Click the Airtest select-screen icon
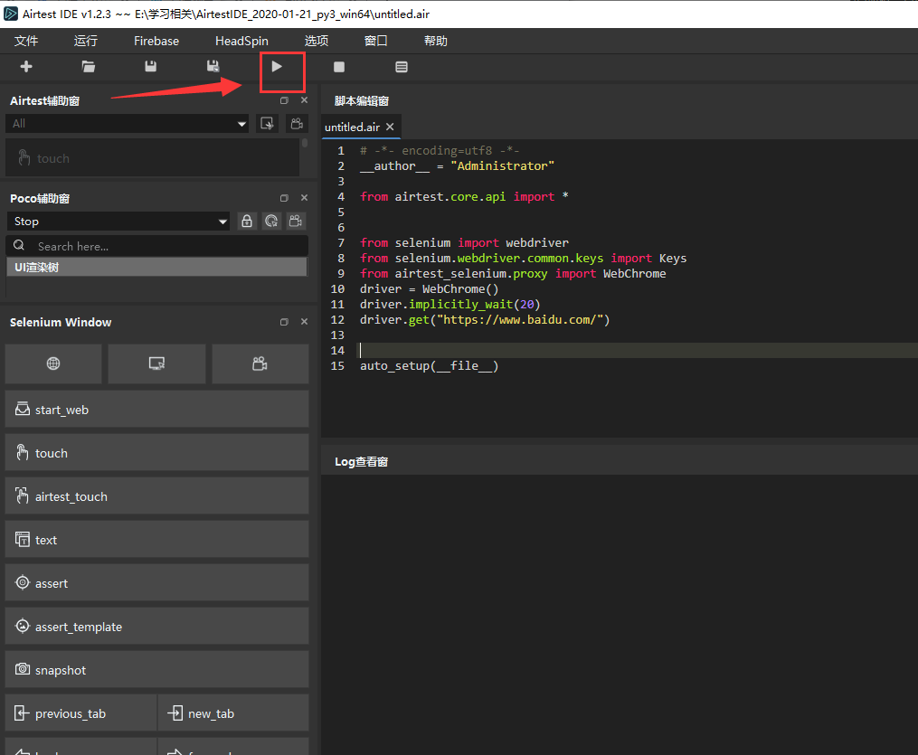 tap(267, 124)
